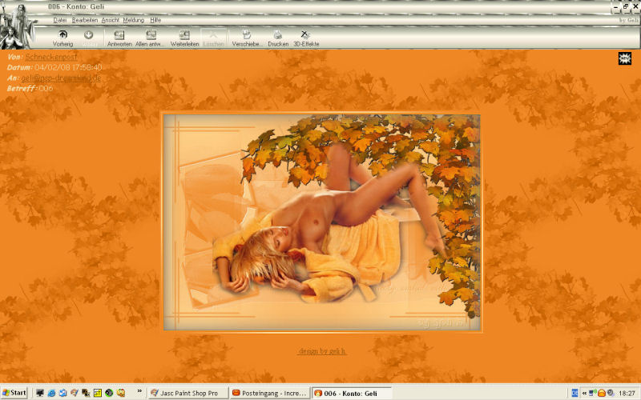
Task: Click the dark globe quick launch icon
Action: coord(109,393)
